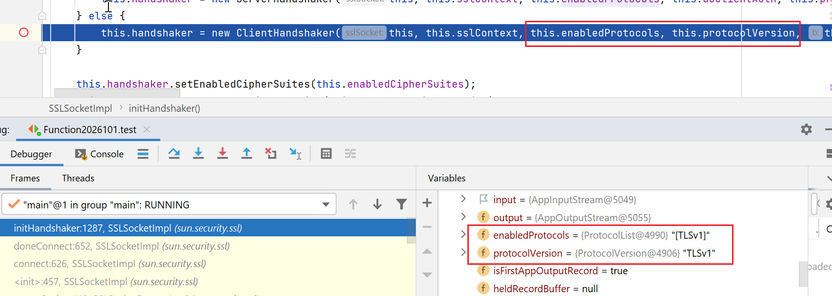Click the Step Into icon
Screen dimensions: 832x296
coord(198,153)
